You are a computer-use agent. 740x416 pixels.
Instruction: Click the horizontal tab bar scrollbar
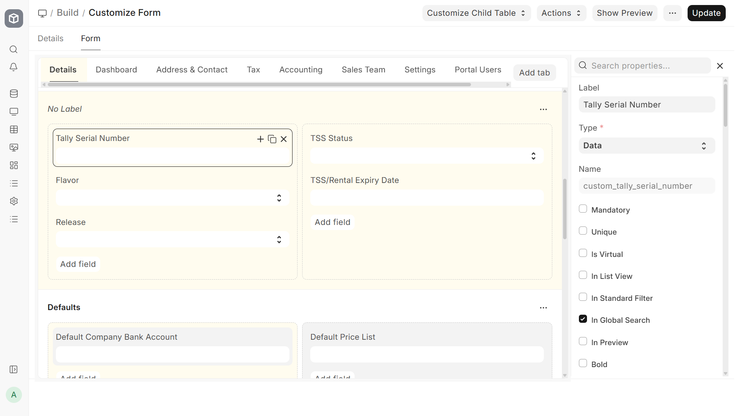[259, 84]
